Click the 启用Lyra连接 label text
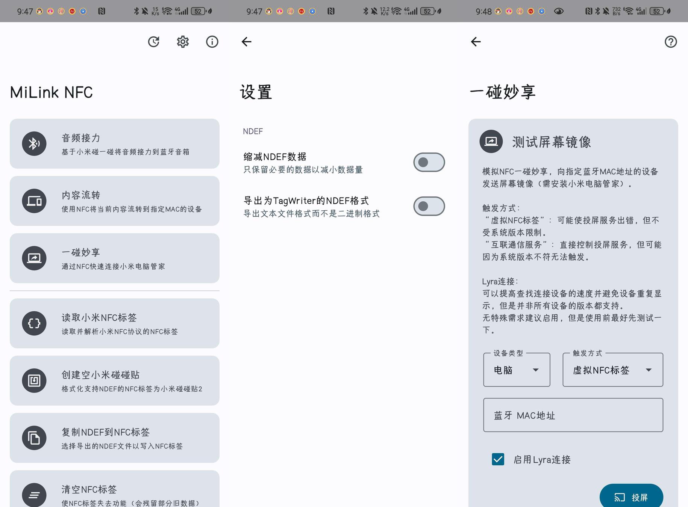 coord(542,460)
